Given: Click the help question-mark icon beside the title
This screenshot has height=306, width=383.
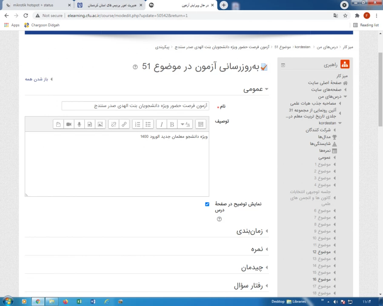Looking at the screenshot, I should (135, 67).
